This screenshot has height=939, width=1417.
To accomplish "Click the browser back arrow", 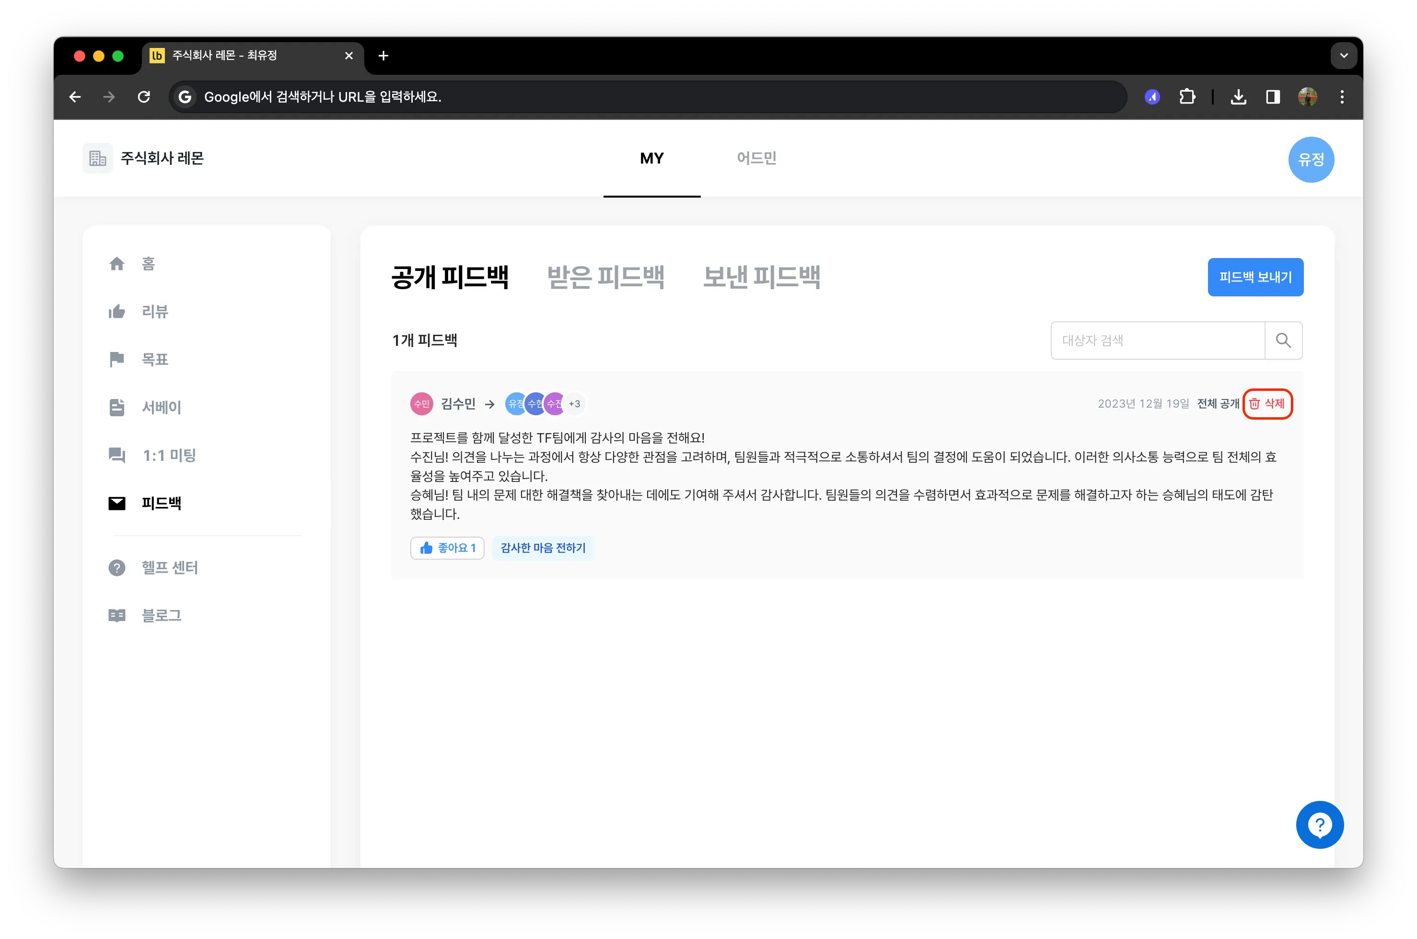I will coord(75,96).
